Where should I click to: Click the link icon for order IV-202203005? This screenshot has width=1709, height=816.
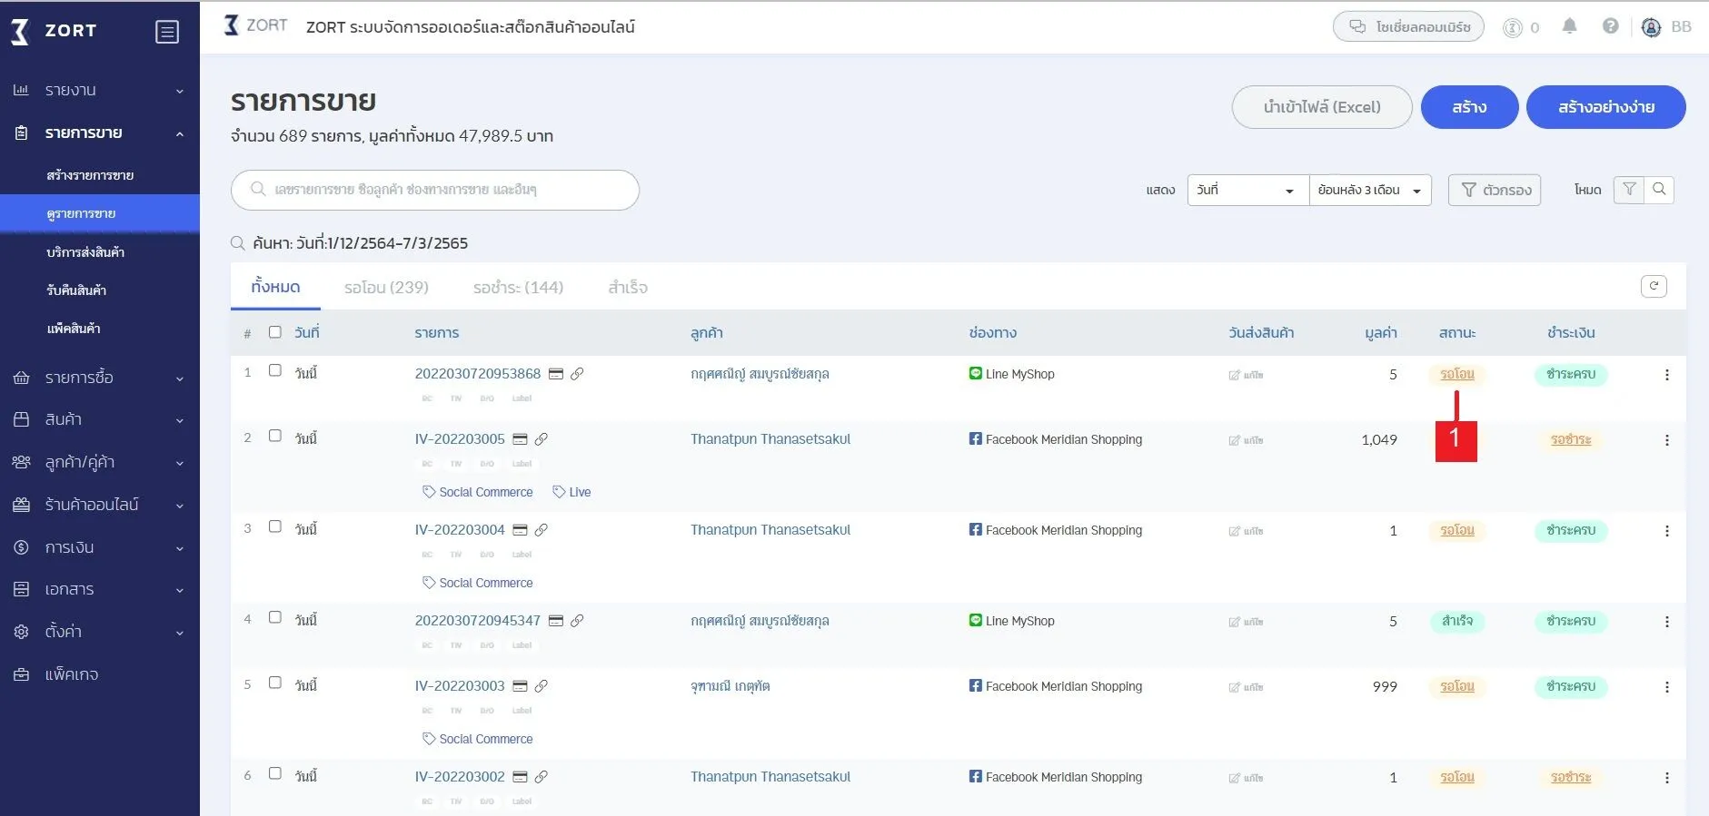coord(542,439)
